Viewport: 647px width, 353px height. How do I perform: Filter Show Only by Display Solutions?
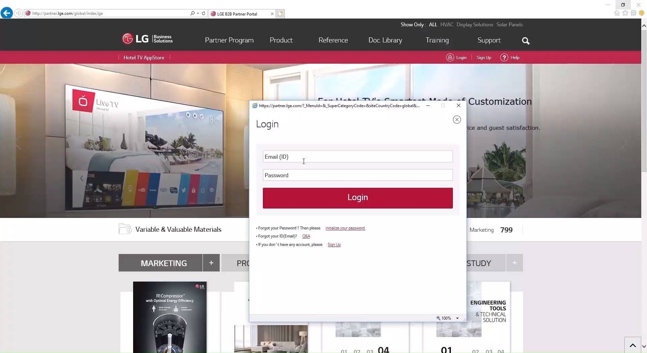click(475, 25)
